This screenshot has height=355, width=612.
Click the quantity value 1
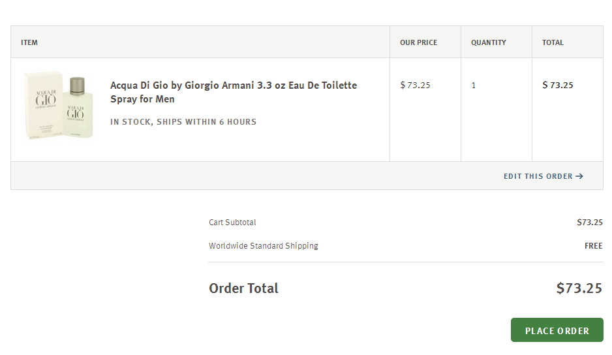tap(474, 85)
